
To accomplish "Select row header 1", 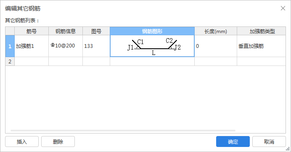I will (x=10, y=46).
